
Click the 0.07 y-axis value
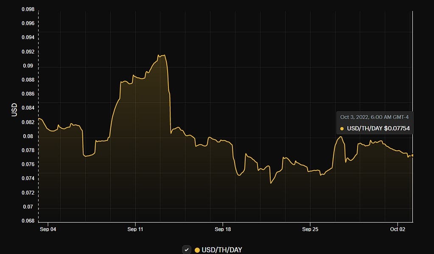28,206
